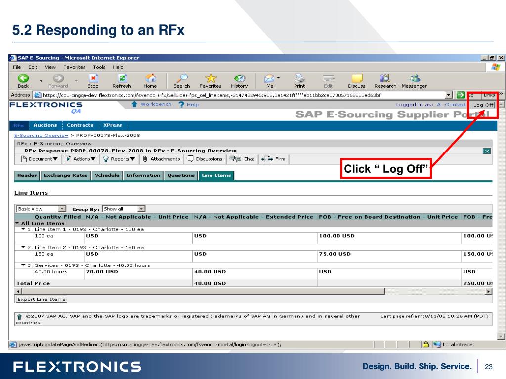Click the Research toolbar icon
Image resolution: width=506 pixels, height=379 pixels.
click(x=385, y=81)
